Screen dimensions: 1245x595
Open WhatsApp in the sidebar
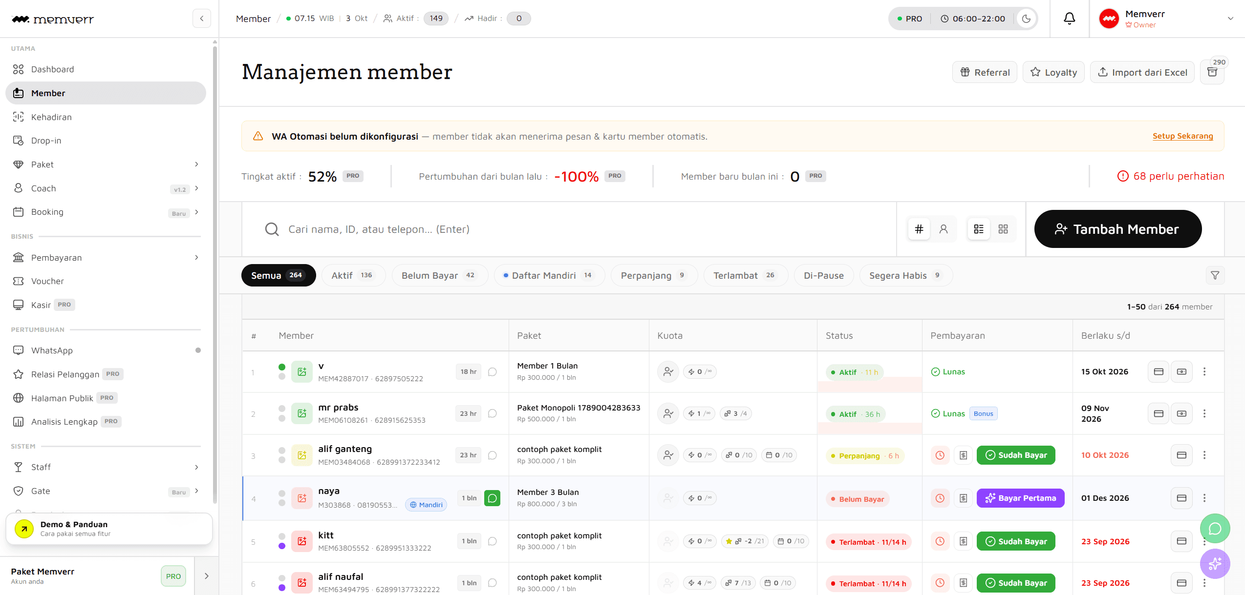point(106,350)
